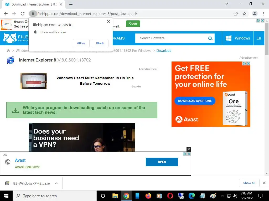Open the Paint palette taskbar icon
This screenshot has width=269, height=201.
(x=213, y=196)
